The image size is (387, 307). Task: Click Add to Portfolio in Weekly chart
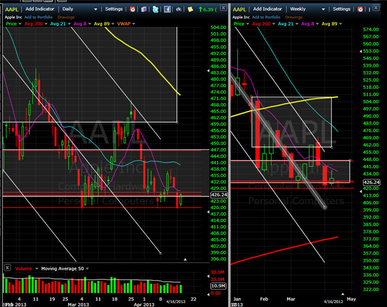[x=266, y=17]
